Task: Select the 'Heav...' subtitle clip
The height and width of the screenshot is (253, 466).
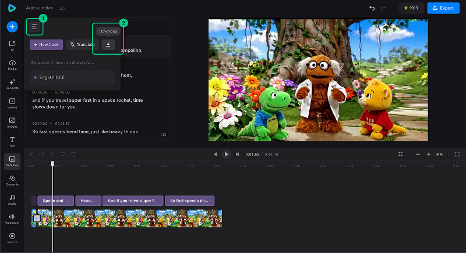Action: tap(89, 201)
